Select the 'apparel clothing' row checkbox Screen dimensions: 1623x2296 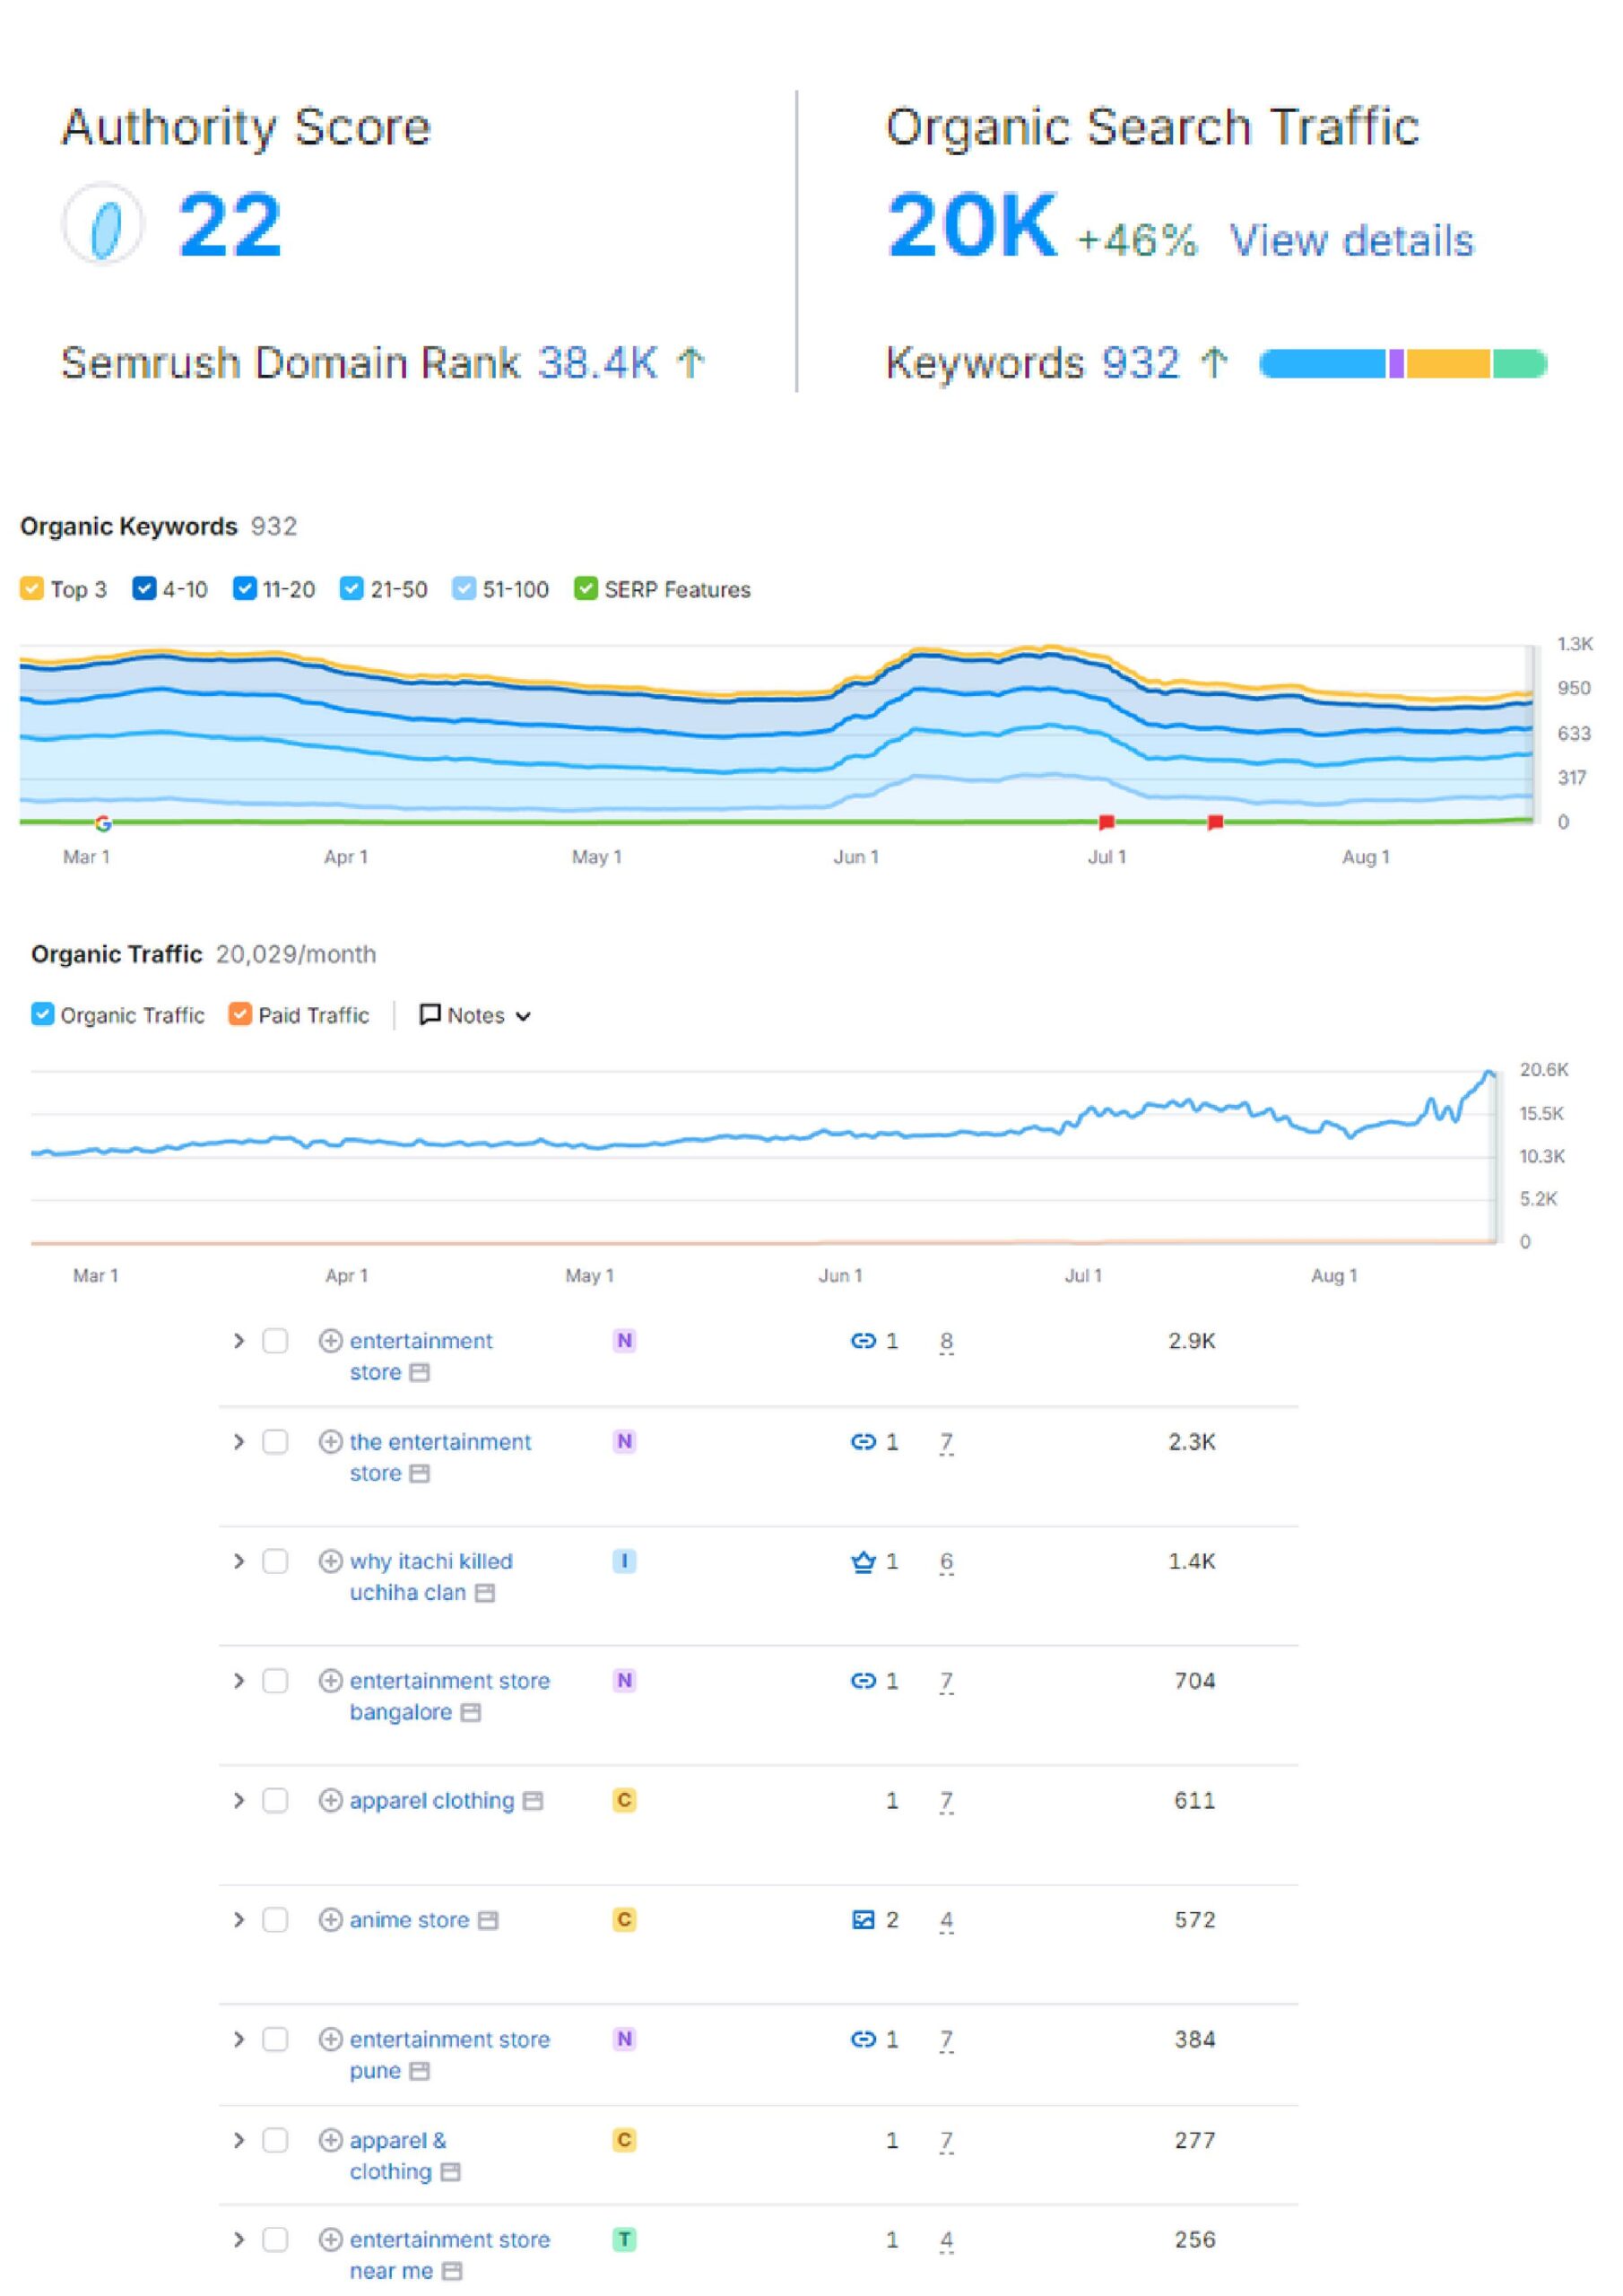(x=275, y=1800)
